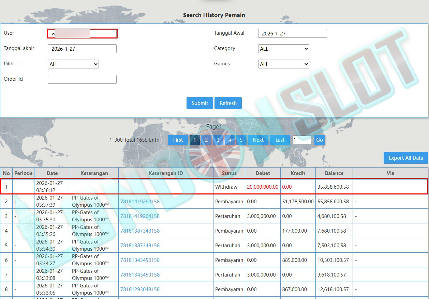Click the Last page button
The image size is (429, 299).
tap(280, 140)
